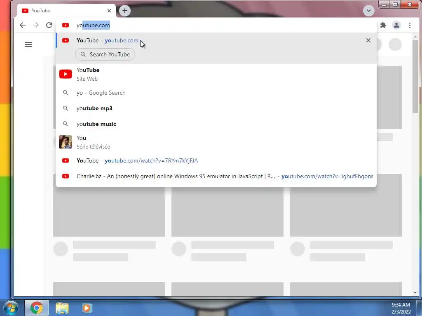Viewport: 422px width, 316px height.
Task: Click the magnifier icon beside 'youtube music'
Action: coord(66,124)
